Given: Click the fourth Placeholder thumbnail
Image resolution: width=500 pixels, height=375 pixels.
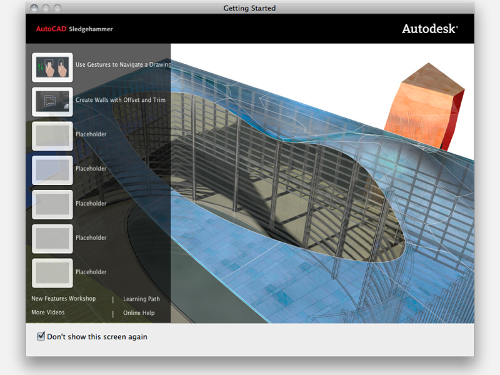Looking at the screenshot, I should [52, 239].
